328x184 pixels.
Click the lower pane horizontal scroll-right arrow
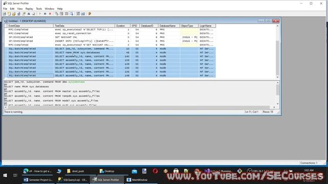274,107
